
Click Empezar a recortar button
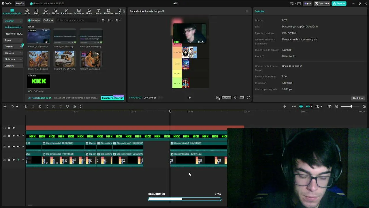tap(112, 98)
